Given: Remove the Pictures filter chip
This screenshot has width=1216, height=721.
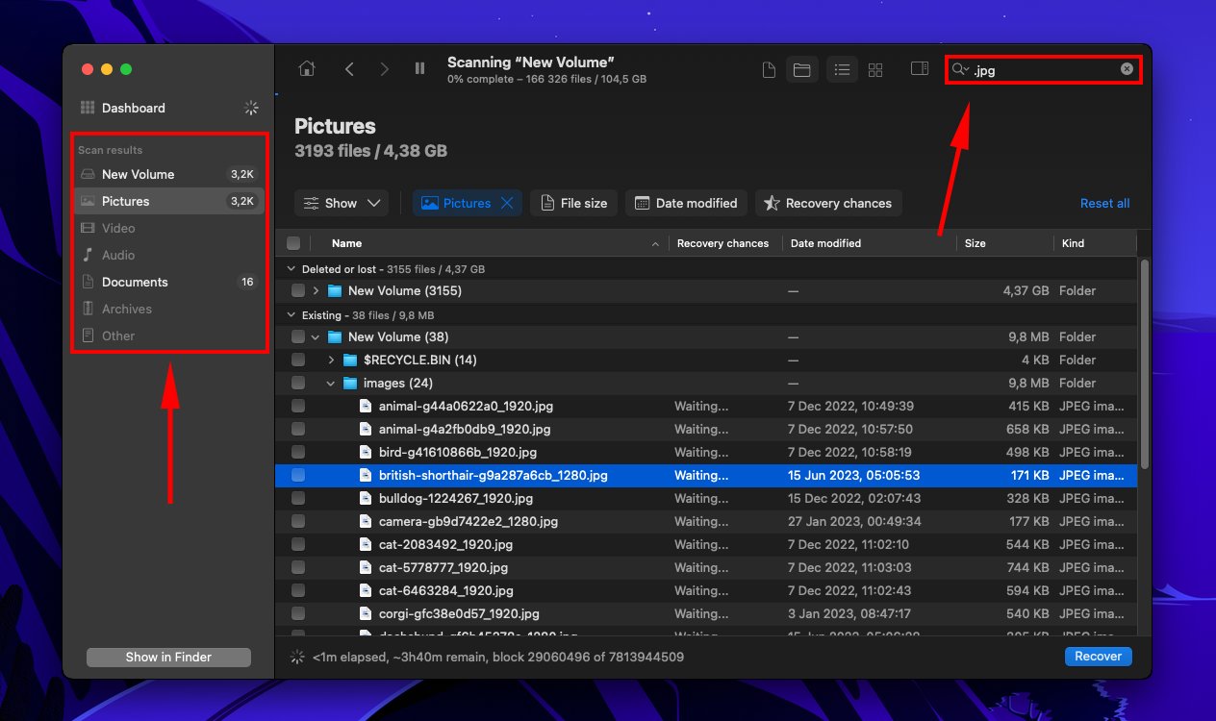Looking at the screenshot, I should coord(508,203).
